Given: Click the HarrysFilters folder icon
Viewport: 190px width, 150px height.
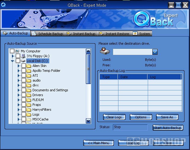Looking at the screenshot, I should 29,110.
